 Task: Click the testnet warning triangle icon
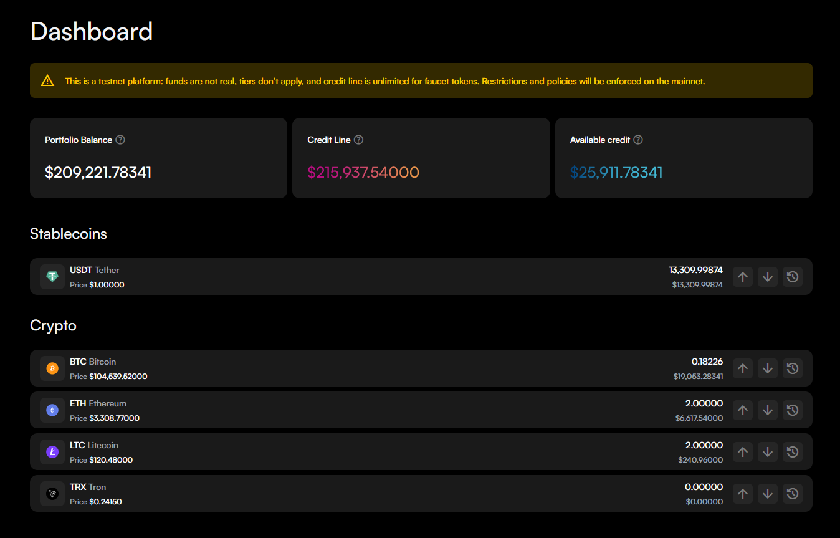(x=48, y=80)
